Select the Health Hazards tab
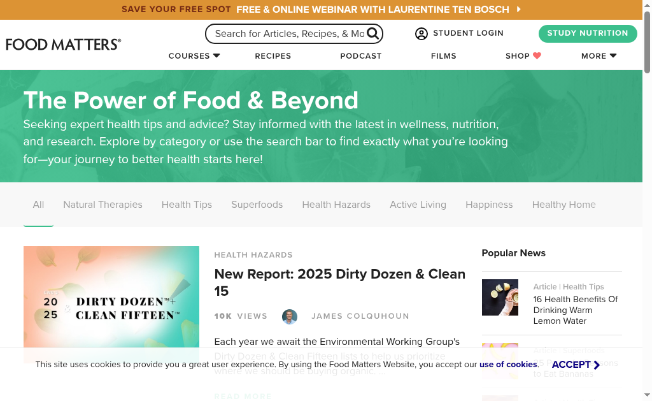The image size is (652, 401). pyautogui.click(x=336, y=205)
